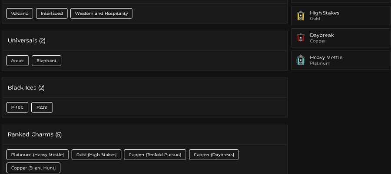Choose the P229 black ice tag
The image size is (391, 174).
pos(42,107)
